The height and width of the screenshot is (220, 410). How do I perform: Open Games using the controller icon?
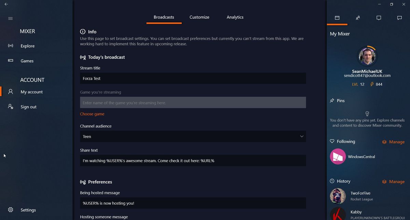coord(10,60)
